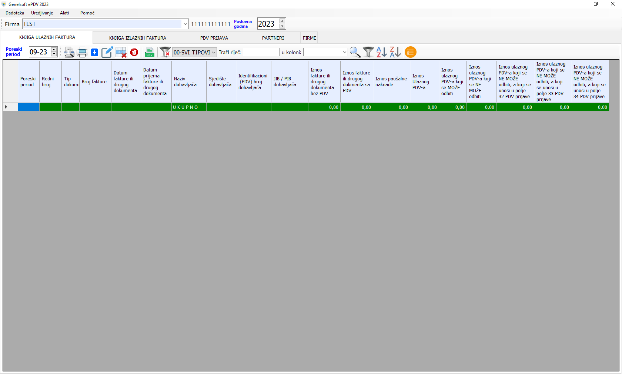Clear the filter with the funnel-X icon
The height and width of the screenshot is (374, 622).
click(165, 52)
